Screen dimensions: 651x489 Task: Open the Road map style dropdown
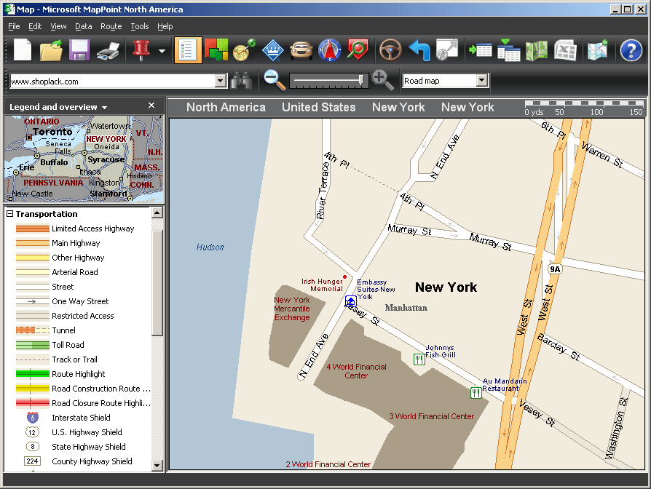point(481,81)
